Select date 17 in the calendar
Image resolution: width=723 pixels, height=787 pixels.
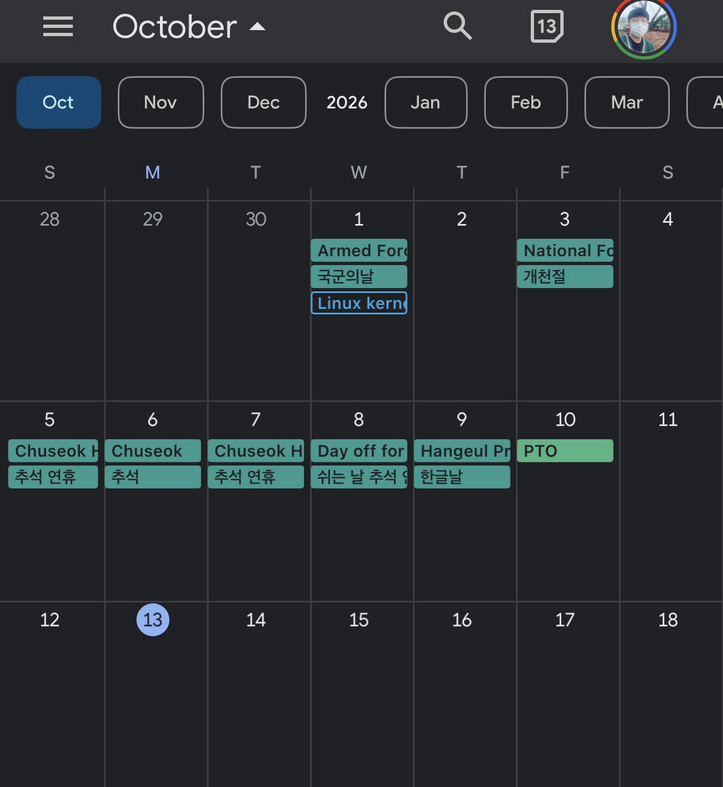565,619
